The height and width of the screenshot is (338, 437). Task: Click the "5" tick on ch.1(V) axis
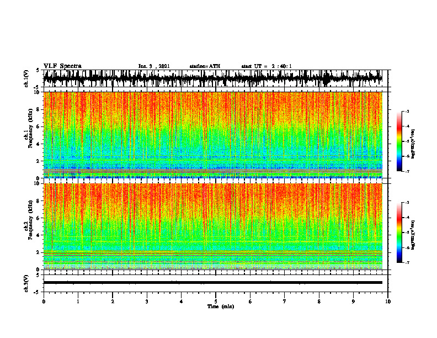[38, 70]
